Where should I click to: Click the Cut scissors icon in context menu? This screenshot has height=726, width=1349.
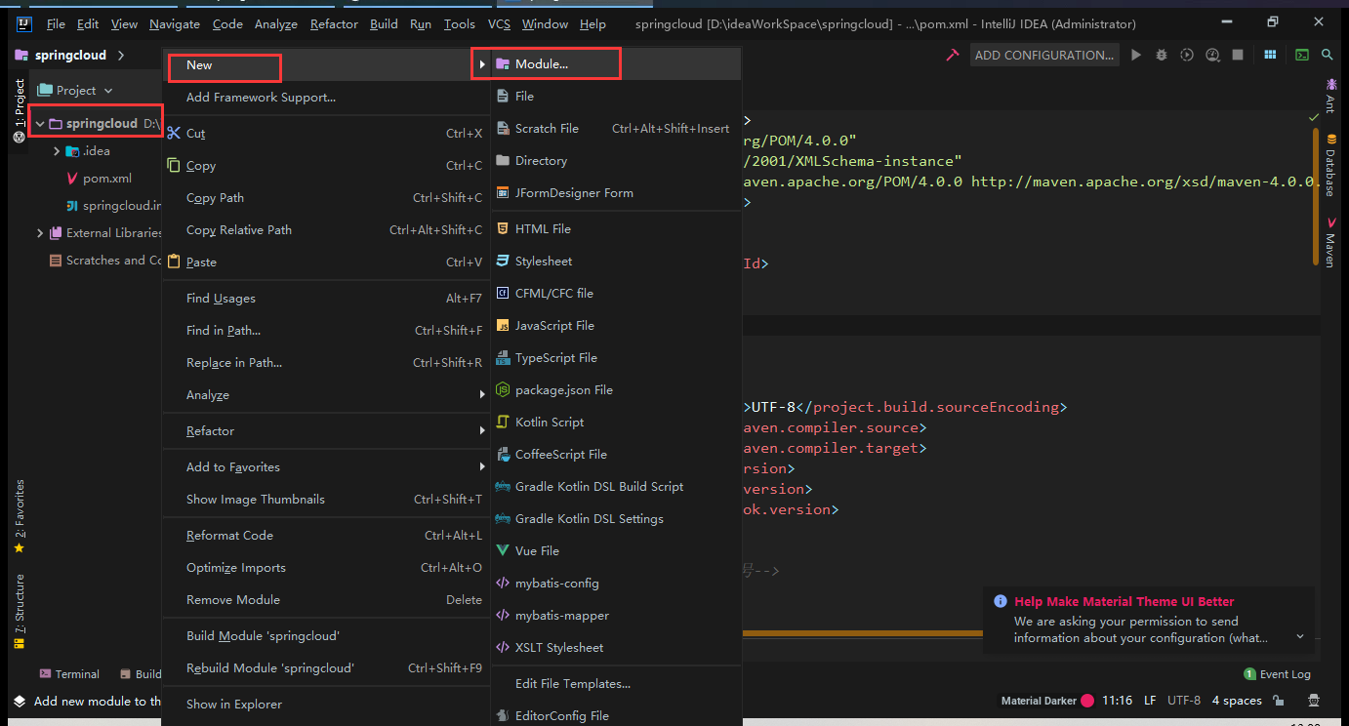174,134
